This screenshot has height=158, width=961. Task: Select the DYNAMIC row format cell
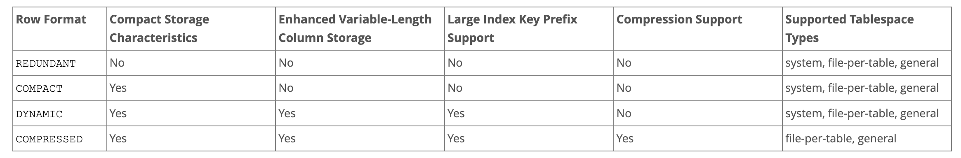60,113
